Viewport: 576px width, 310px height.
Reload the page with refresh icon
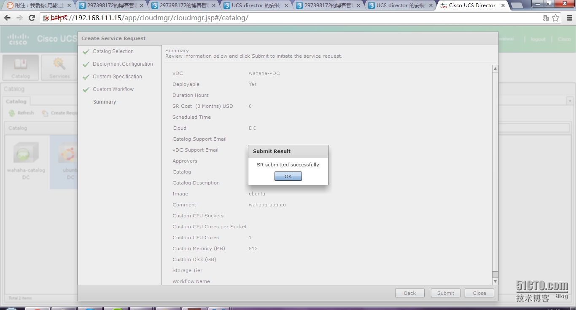[x=32, y=18]
